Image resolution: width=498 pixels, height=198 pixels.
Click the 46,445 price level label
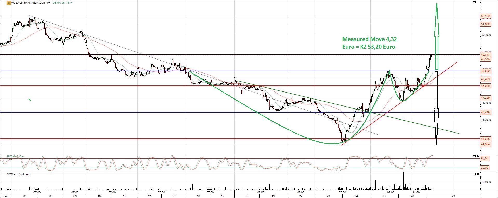click(486, 112)
